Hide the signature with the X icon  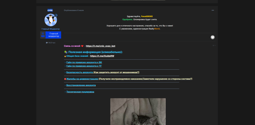[x=213, y=45]
